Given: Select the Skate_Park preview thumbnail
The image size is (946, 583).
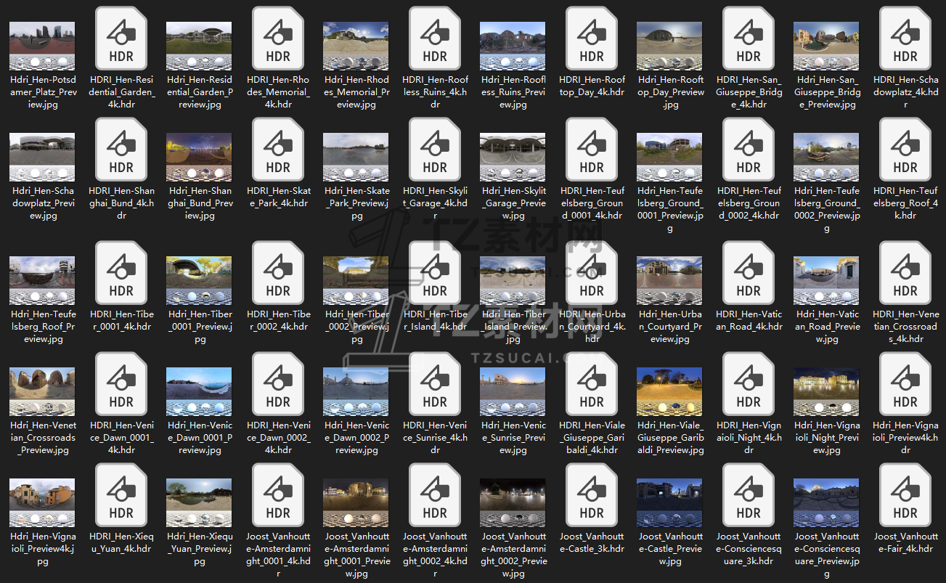Looking at the screenshot, I should pos(356,157).
